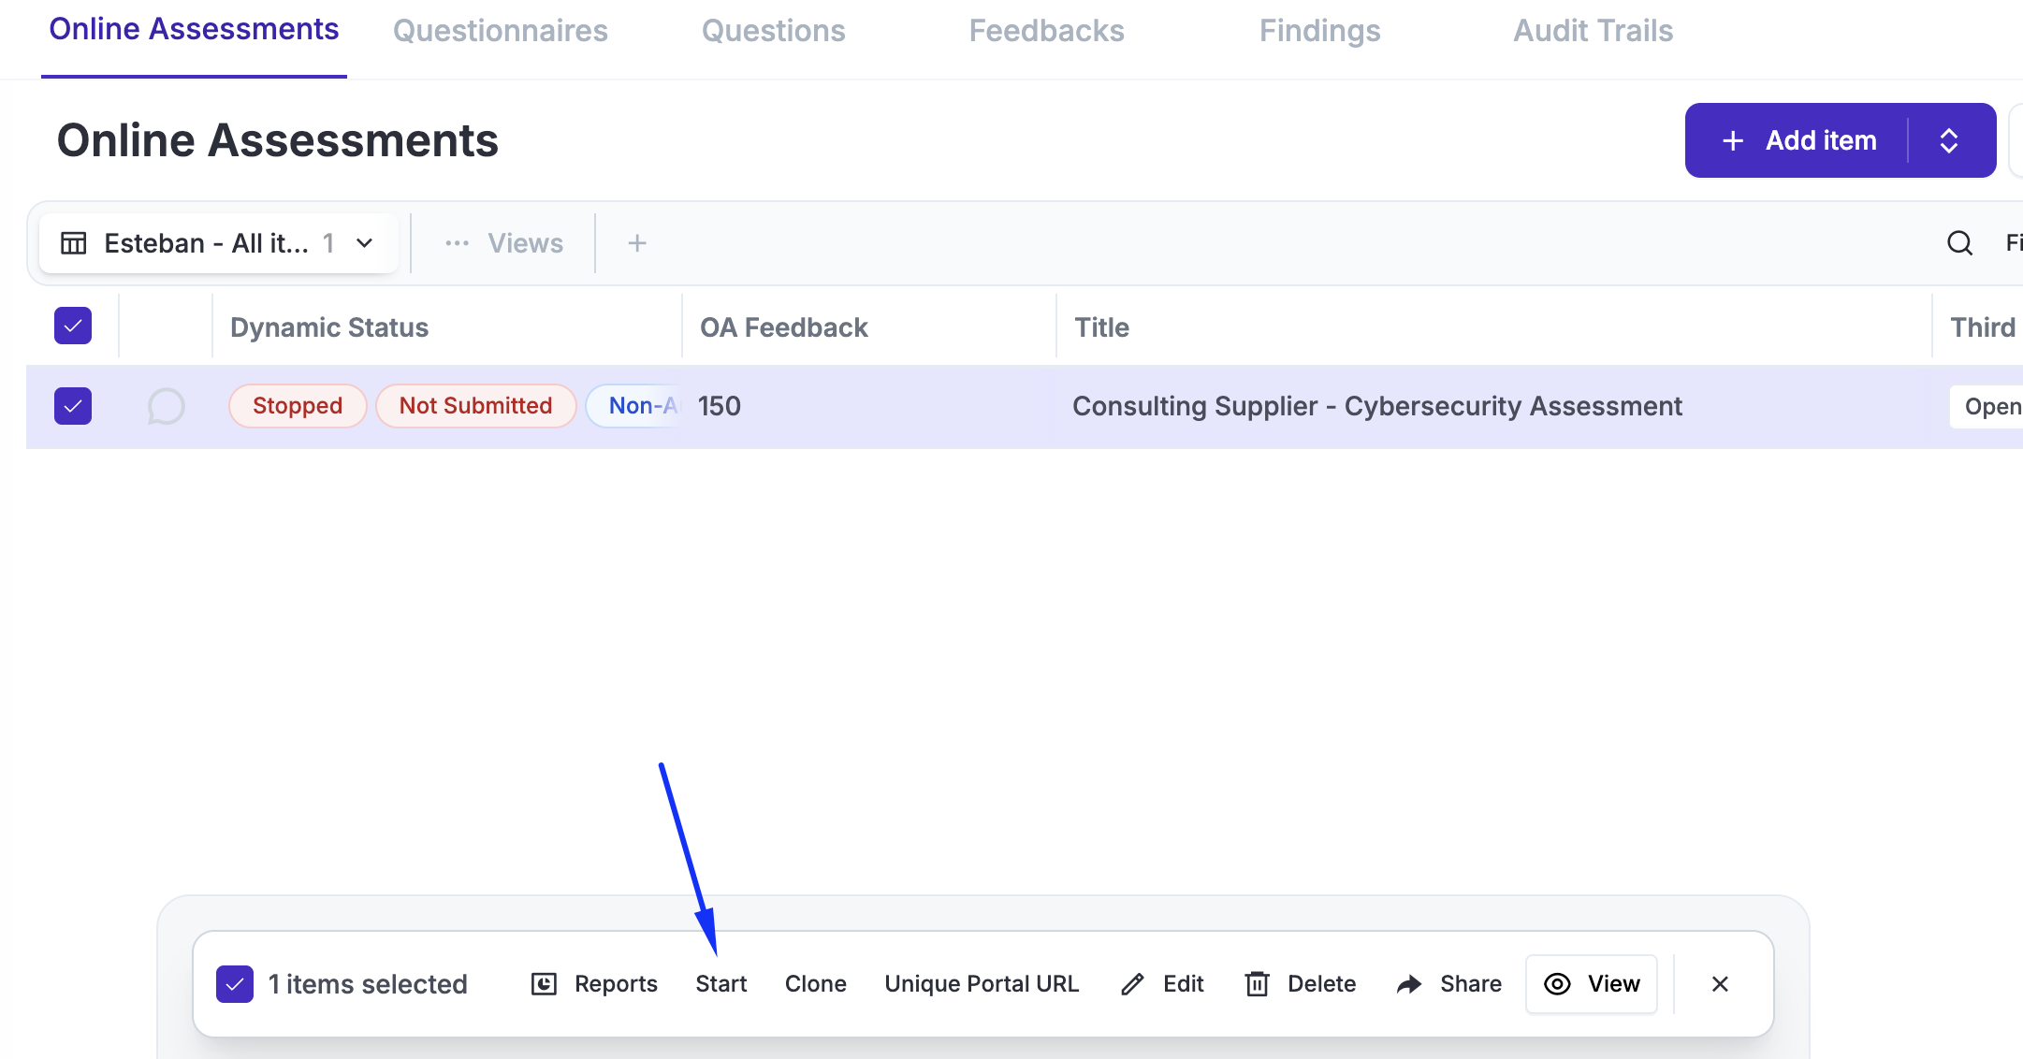Open the row comment bubble icon
The width and height of the screenshot is (2023, 1059).
(166, 406)
